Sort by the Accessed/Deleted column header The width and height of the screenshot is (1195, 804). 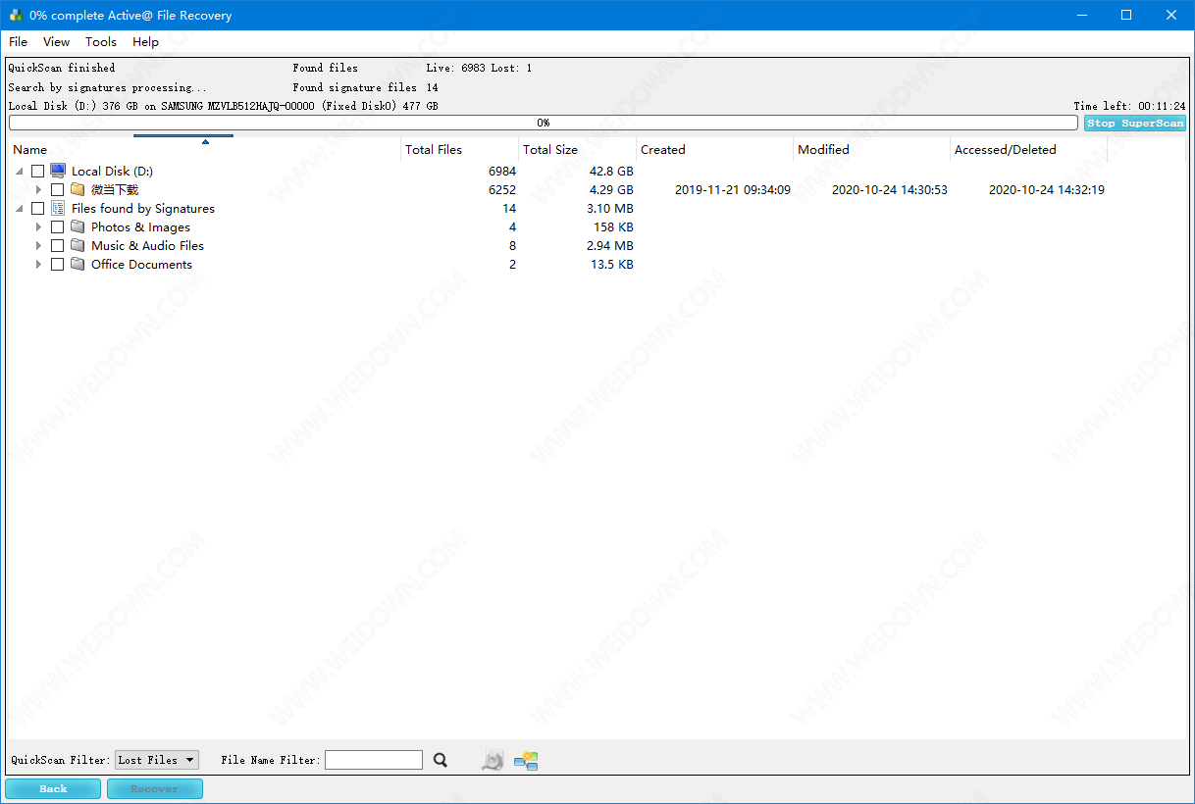(x=1028, y=150)
